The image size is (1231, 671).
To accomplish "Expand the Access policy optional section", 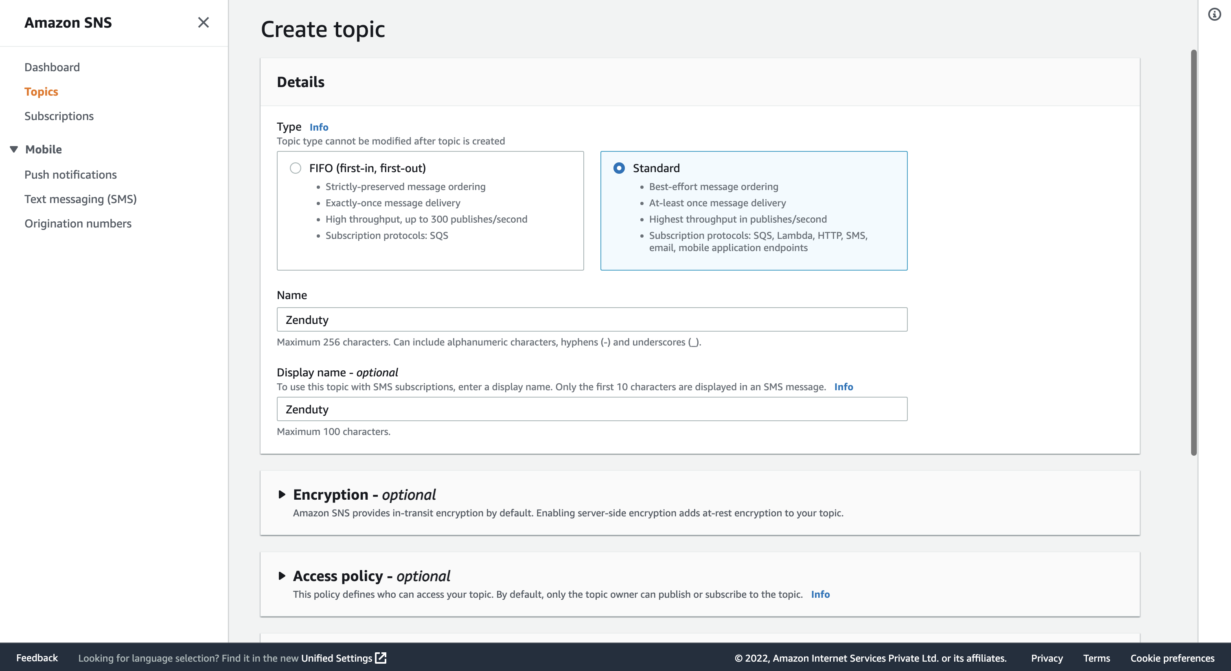I will tap(282, 576).
